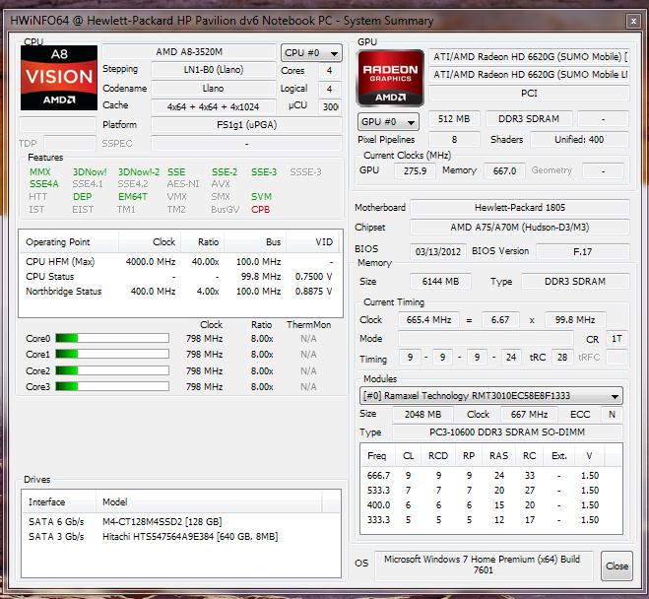The image size is (649, 599).
Task: Click the RAS column header
Action: click(498, 456)
